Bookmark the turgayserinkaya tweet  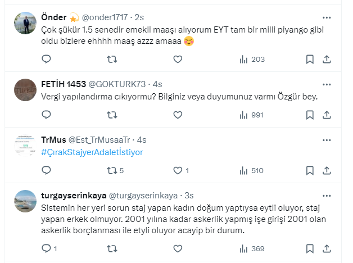(x=309, y=248)
